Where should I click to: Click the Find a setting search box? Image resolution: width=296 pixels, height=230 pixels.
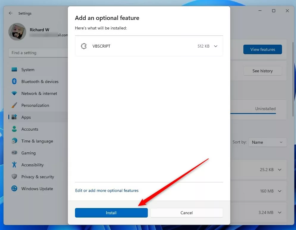(x=38, y=53)
